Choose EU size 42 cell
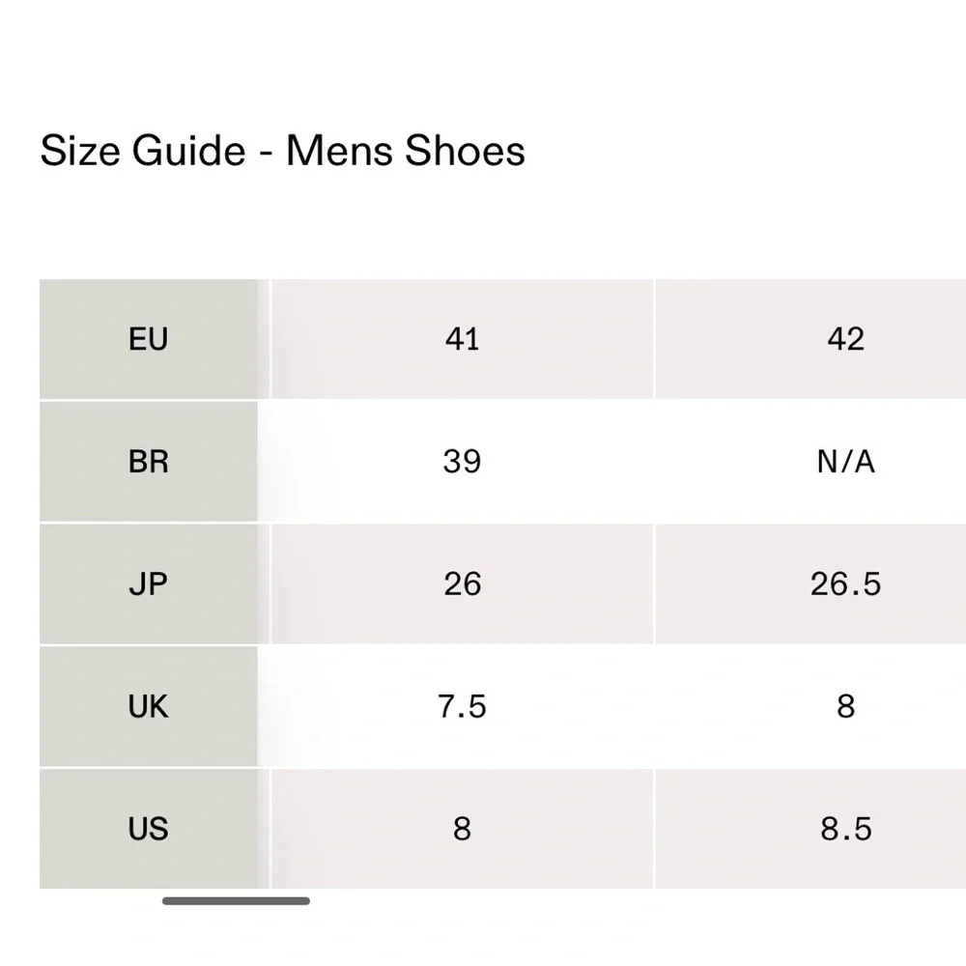The width and height of the screenshot is (966, 966). pos(845,339)
